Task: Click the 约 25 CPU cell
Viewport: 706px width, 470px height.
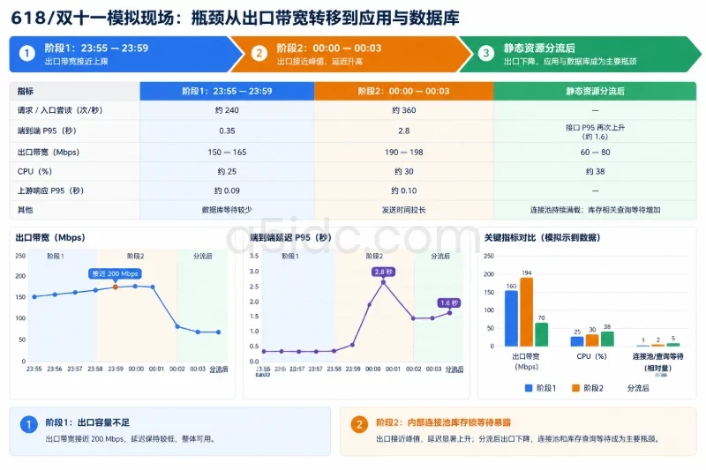Action: (x=227, y=171)
